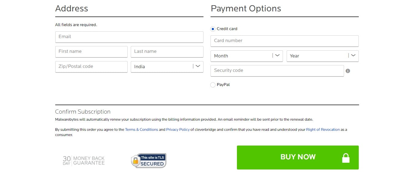This screenshot has height=183, width=414.
Task: Click the padlock icon on Buy Now
Action: [x=346, y=158]
